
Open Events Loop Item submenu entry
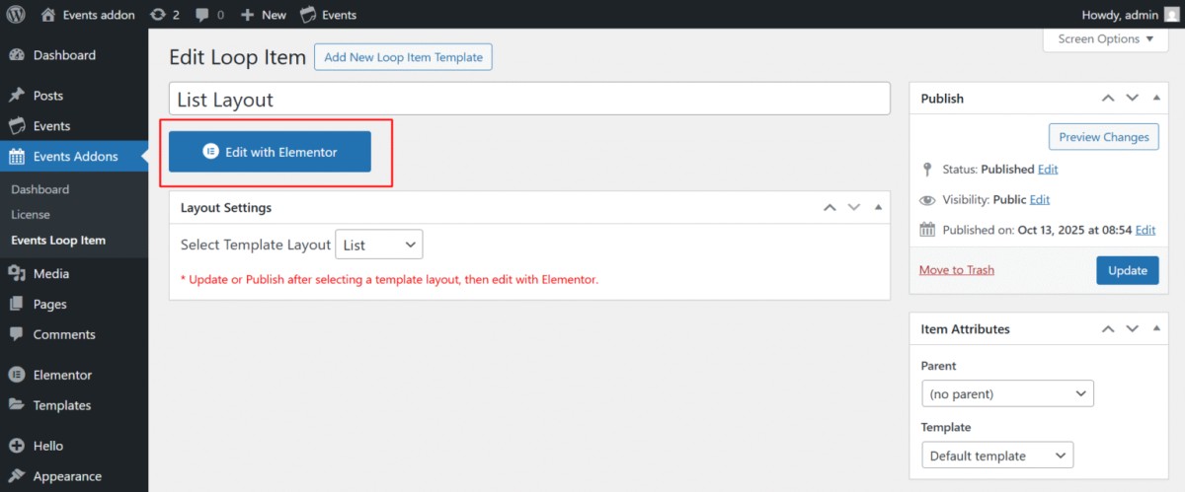(58, 240)
